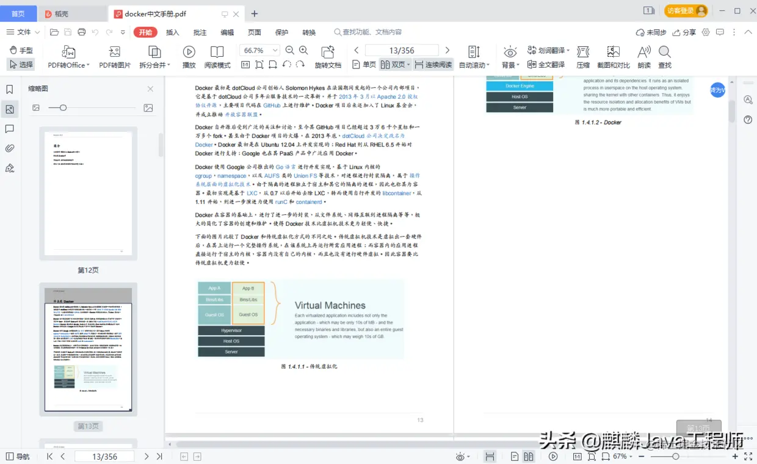Adjust the thumbnail size slider
The height and width of the screenshot is (464, 757).
click(x=92, y=107)
